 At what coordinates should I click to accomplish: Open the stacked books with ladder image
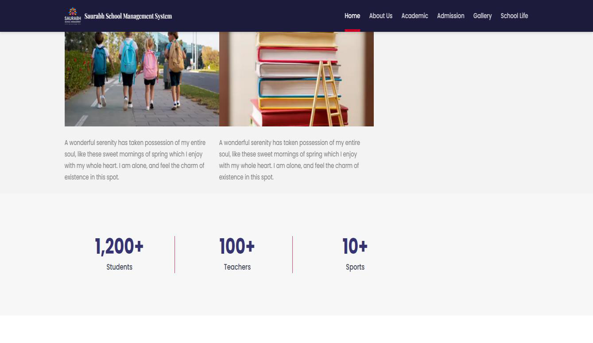(x=296, y=79)
